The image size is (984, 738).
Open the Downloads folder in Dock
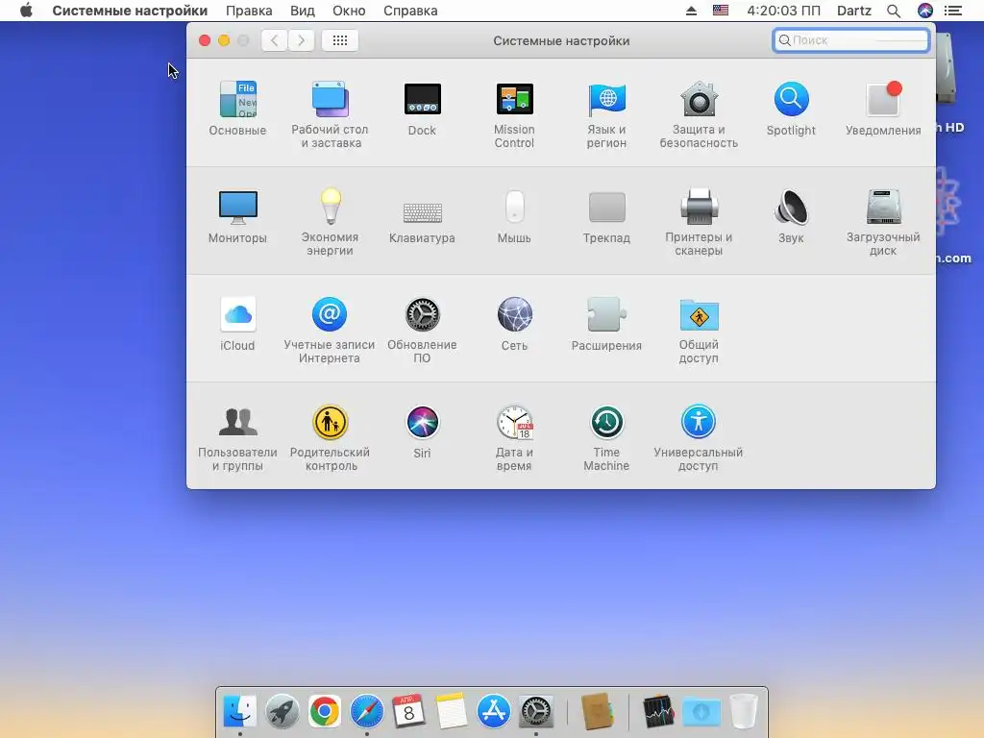(x=701, y=712)
